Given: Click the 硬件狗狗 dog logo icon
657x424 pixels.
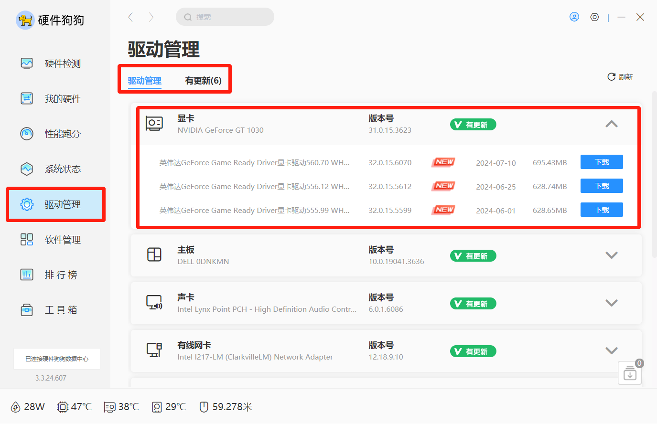Looking at the screenshot, I should (x=25, y=20).
